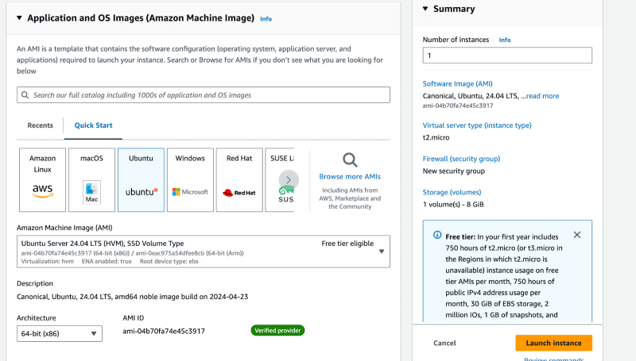Viewport: 636px width, 361px height.
Task: Open the Software Image (AMI) link in Summary
Action: click(458, 84)
